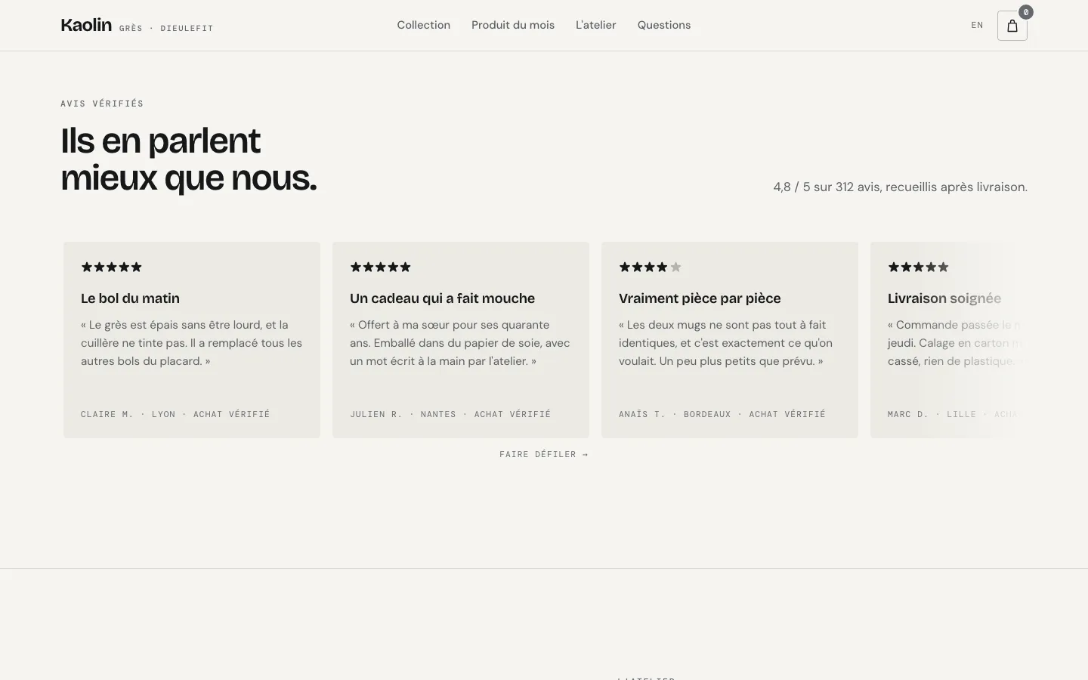1088x680 pixels.
Task: Click stars on 'Un cadeau qui a fait mouche'
Action: 380,267
